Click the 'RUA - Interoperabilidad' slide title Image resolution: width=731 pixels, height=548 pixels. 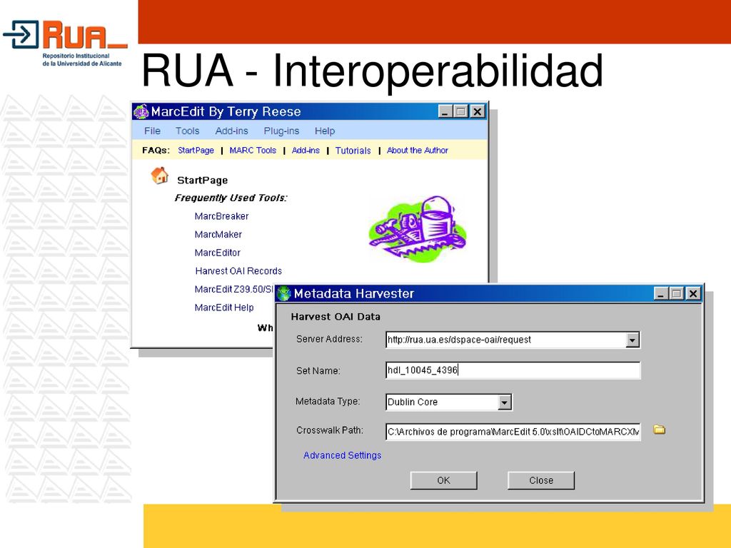point(372,71)
